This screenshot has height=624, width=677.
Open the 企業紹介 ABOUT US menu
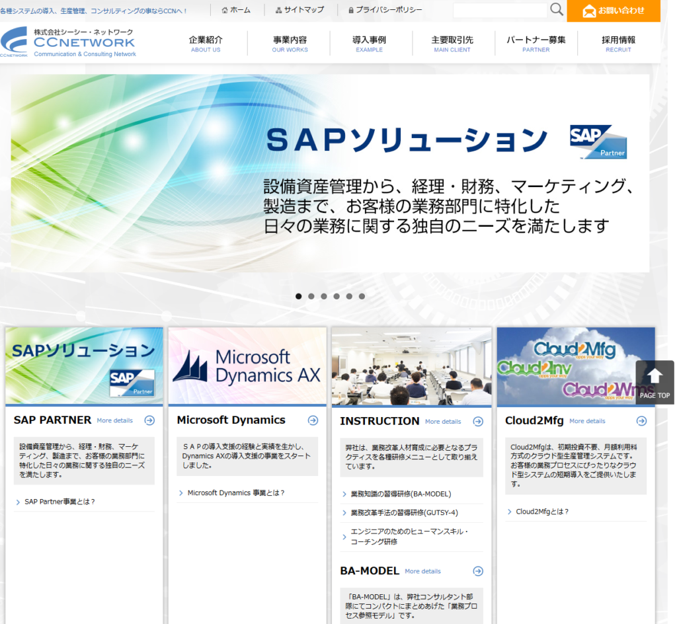(x=206, y=44)
